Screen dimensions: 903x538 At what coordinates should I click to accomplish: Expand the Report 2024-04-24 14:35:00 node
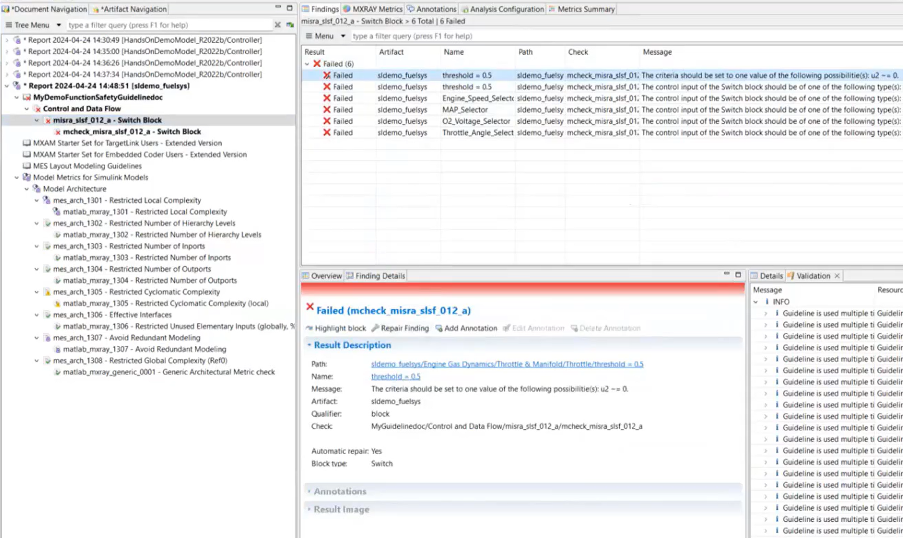[7, 52]
